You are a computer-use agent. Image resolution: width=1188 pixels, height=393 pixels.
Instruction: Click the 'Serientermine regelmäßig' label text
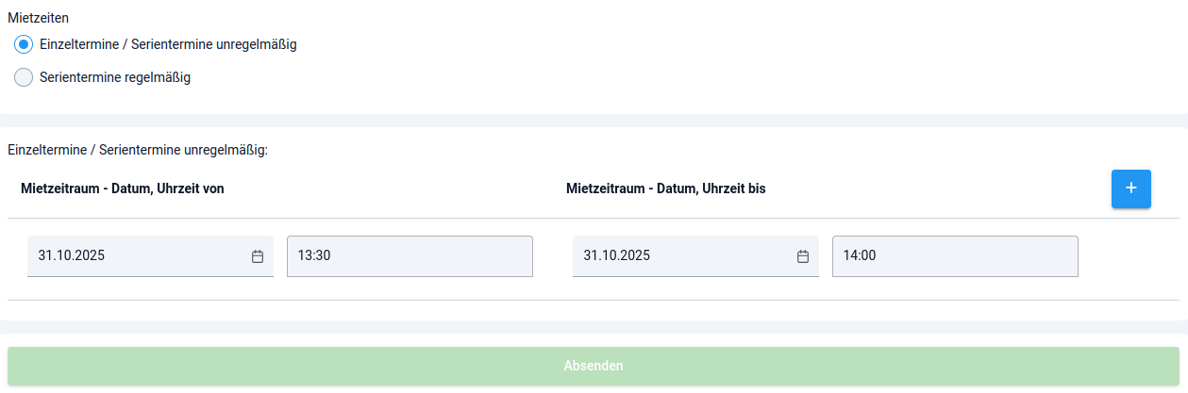pyautogui.click(x=115, y=78)
